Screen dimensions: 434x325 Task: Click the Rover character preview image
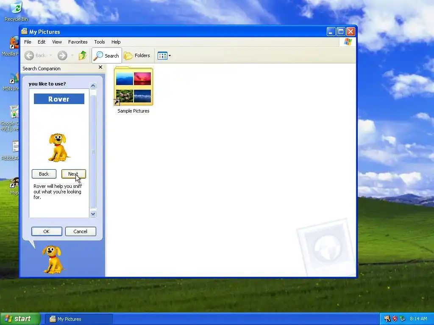pyautogui.click(x=58, y=148)
